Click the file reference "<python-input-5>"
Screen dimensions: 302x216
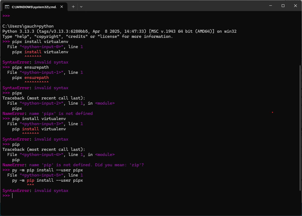click(41, 175)
